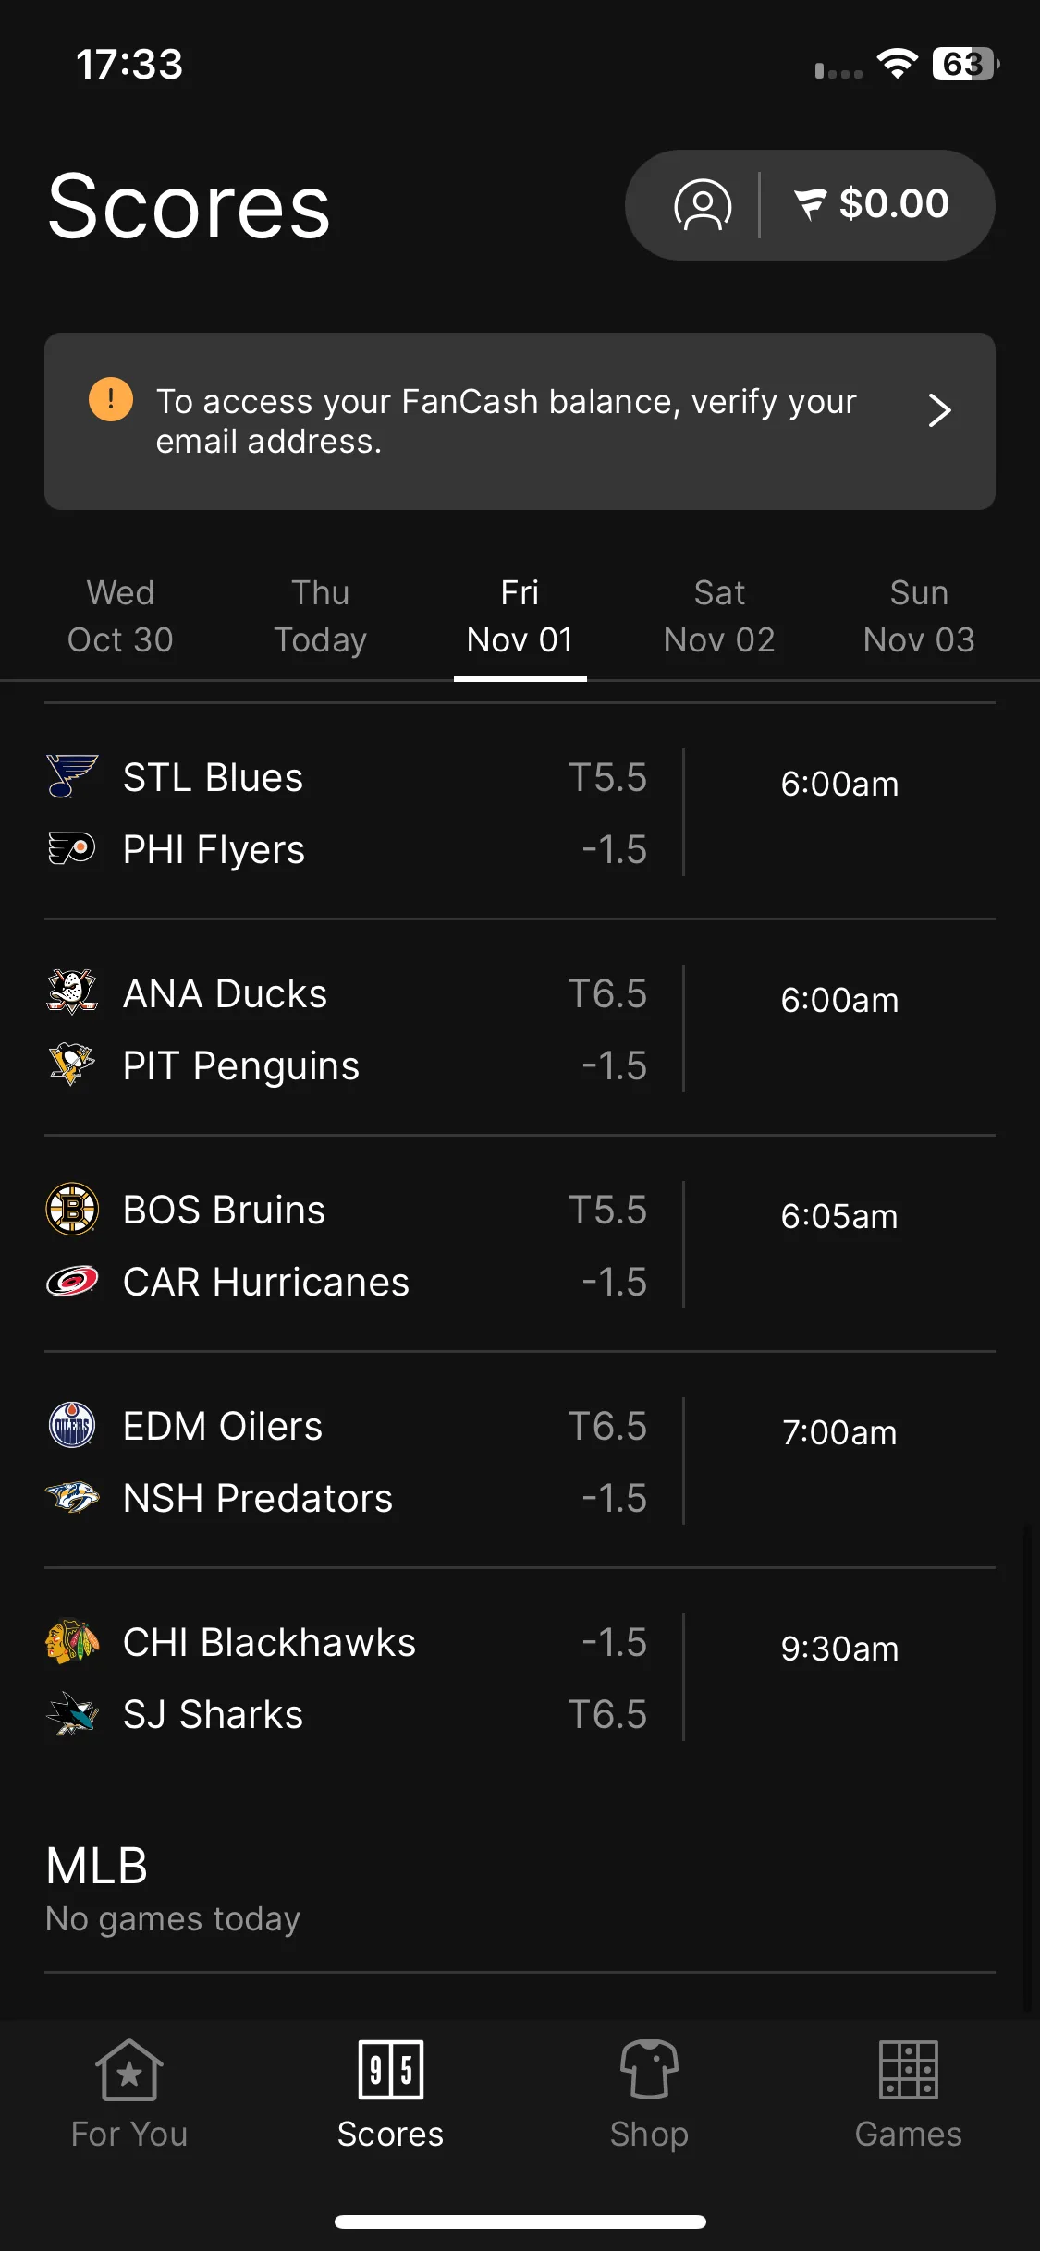
Task: Go to Sun Nov 03 tab
Action: pos(919,616)
